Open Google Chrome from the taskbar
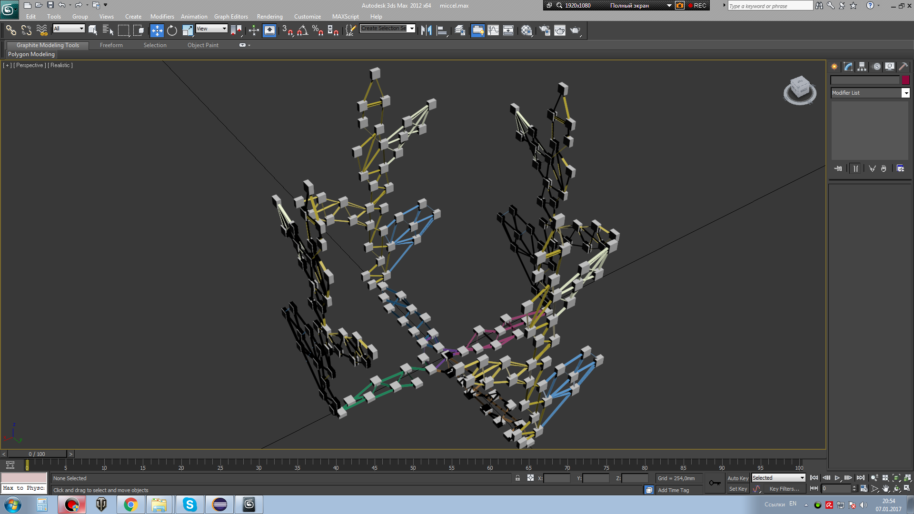Screen dimensions: 914x514 (x=130, y=504)
